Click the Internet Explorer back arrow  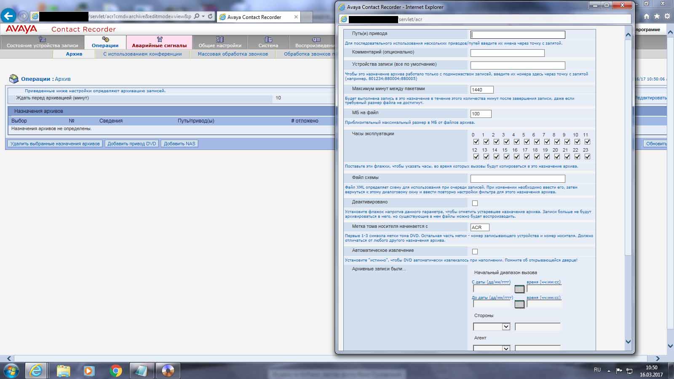(x=8, y=16)
